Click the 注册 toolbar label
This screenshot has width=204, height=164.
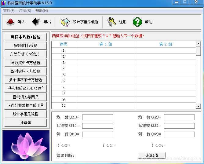[123, 22]
